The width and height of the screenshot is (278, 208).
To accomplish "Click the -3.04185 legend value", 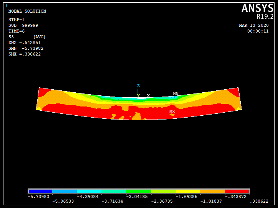I will [136, 197].
